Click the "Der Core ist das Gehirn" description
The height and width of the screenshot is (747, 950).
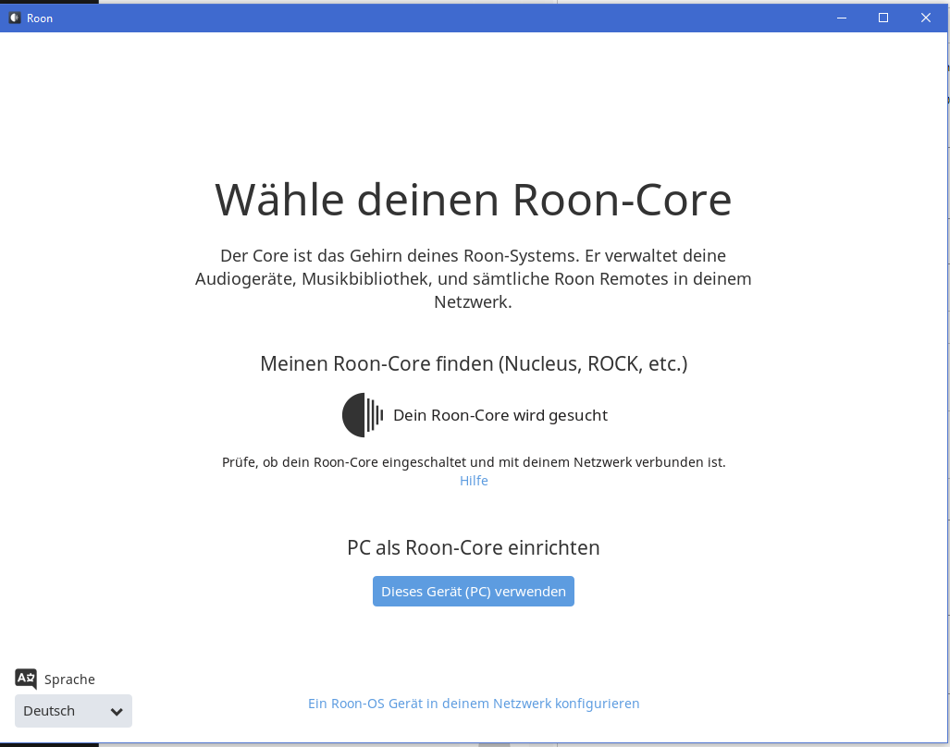[x=474, y=279]
